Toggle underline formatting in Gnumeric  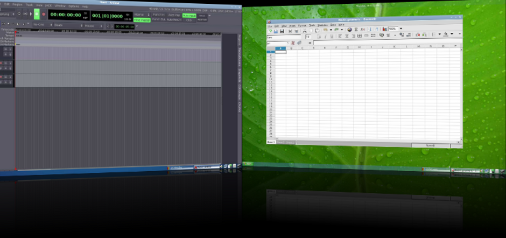pyautogui.click(x=332, y=36)
